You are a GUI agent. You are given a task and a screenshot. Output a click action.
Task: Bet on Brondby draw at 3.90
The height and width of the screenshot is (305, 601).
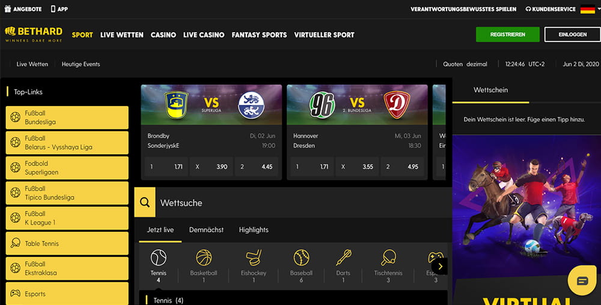[x=211, y=167]
